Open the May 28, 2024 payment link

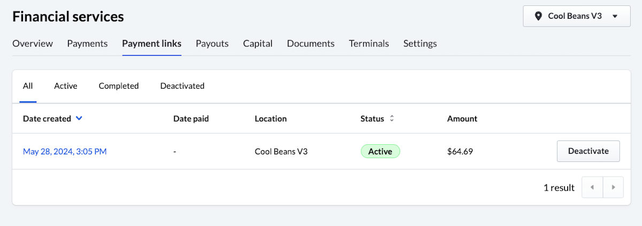click(65, 152)
